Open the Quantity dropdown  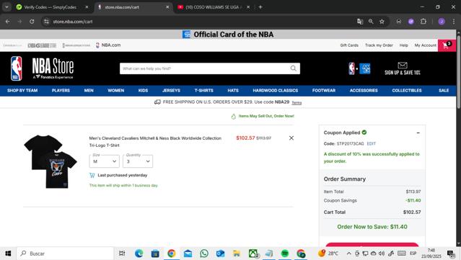coord(138,161)
